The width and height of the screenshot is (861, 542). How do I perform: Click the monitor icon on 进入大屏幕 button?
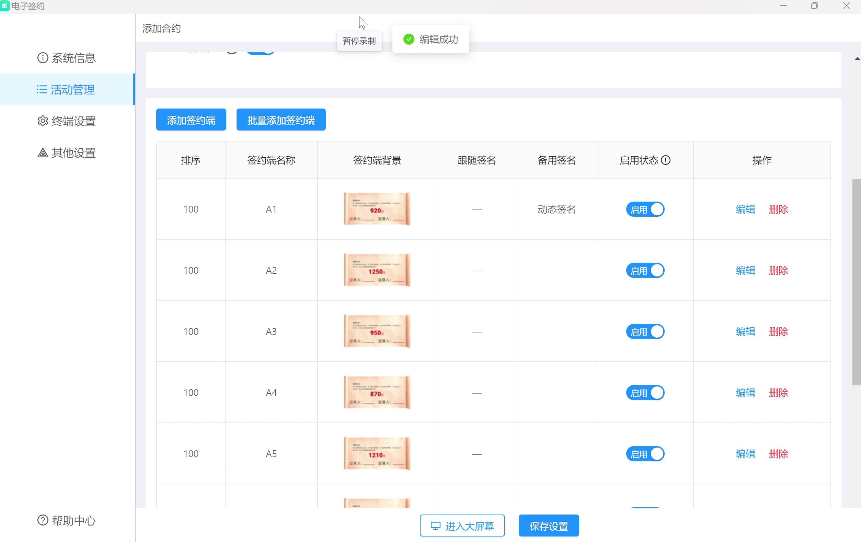(435, 526)
